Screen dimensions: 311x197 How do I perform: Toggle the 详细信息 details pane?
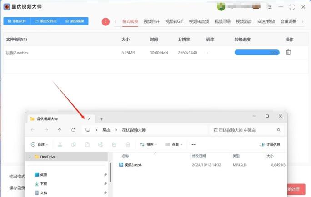tap(270, 144)
